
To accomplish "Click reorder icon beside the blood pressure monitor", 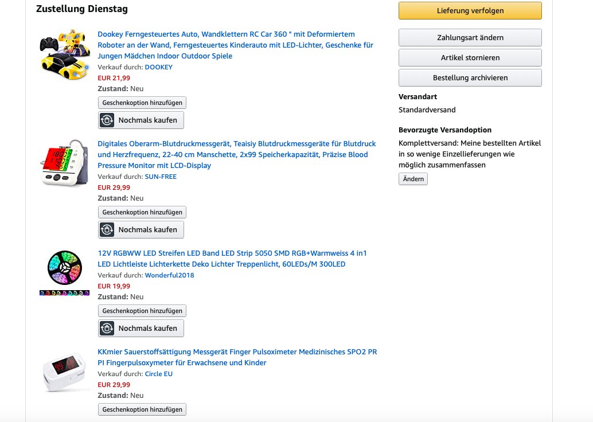I will [107, 230].
